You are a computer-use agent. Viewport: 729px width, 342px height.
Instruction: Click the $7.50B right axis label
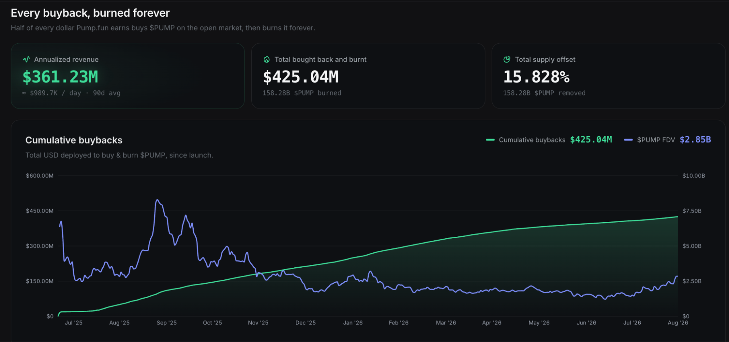tap(692, 211)
